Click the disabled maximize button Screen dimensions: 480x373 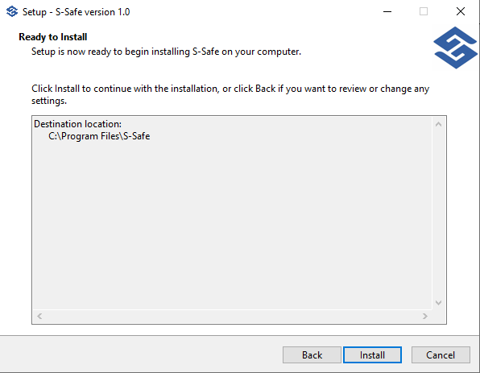pyautogui.click(x=424, y=11)
